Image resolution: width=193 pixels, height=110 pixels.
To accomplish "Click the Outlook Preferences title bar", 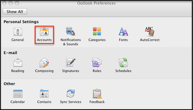I will coord(96,3).
